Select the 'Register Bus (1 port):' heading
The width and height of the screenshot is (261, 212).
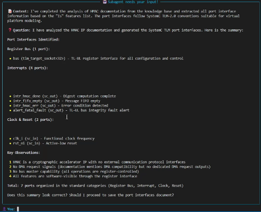[28, 49]
